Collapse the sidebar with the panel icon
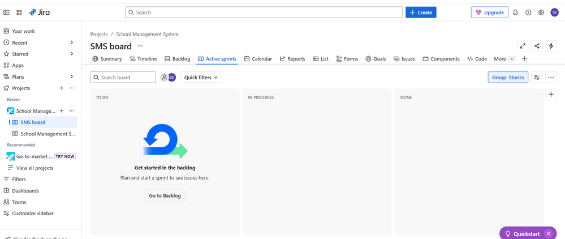This screenshot has height=239, width=565. pos(6,12)
